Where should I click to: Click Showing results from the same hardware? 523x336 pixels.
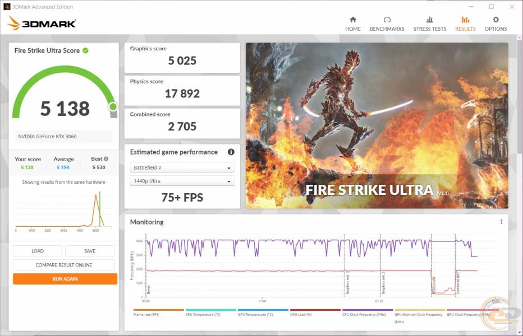pos(63,182)
